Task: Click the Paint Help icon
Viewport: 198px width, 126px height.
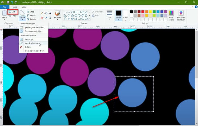Action: click(196, 7)
